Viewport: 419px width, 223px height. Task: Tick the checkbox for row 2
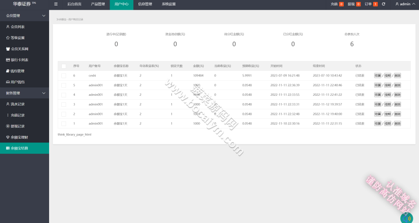(x=63, y=114)
